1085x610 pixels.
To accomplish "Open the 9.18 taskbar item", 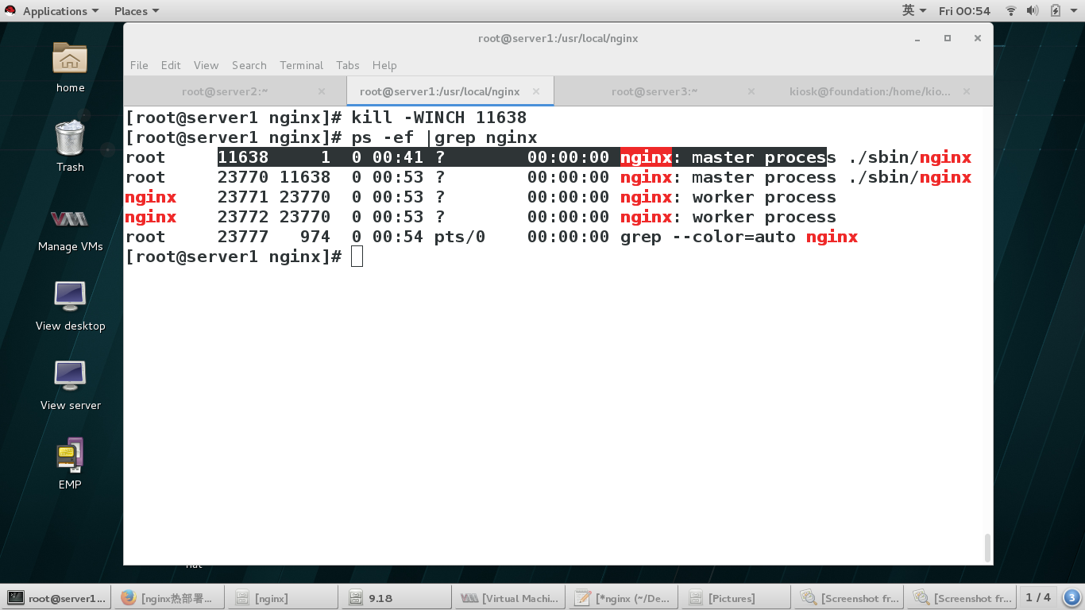I will click(395, 598).
